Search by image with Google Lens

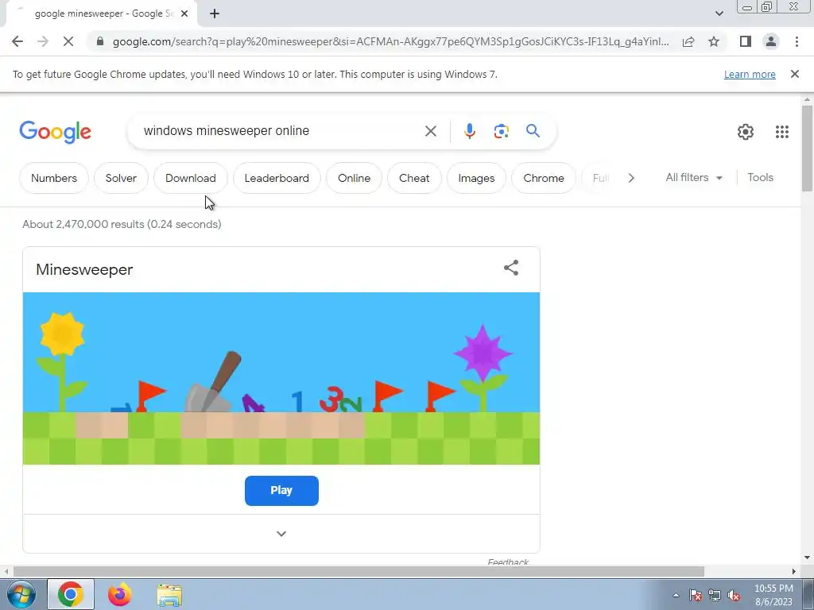501,131
